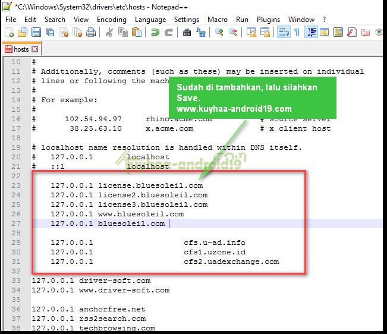This screenshot has height=334, width=387.
Task: Toggle the Indent Guide icon
Action: (x=311, y=32)
